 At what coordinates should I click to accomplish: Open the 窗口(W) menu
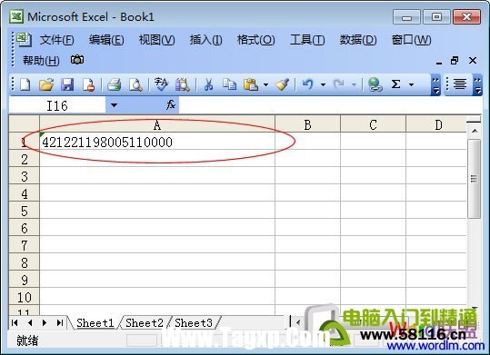point(412,40)
